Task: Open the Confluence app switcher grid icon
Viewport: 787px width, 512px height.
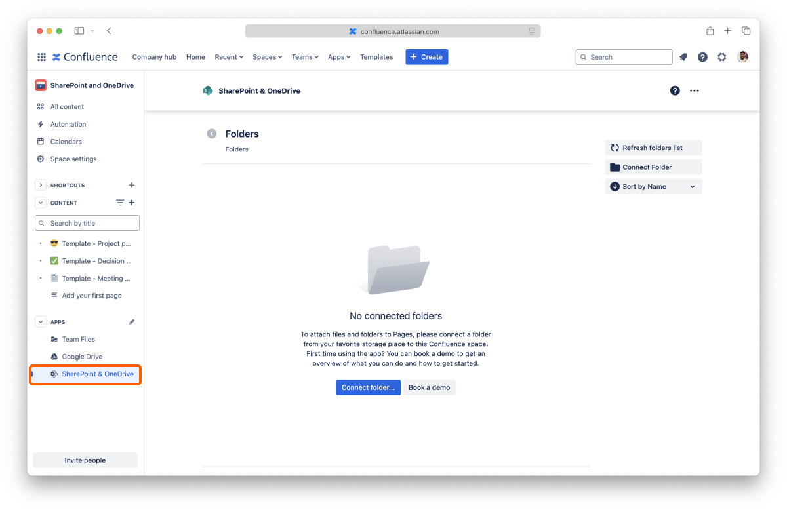Action: pos(41,57)
